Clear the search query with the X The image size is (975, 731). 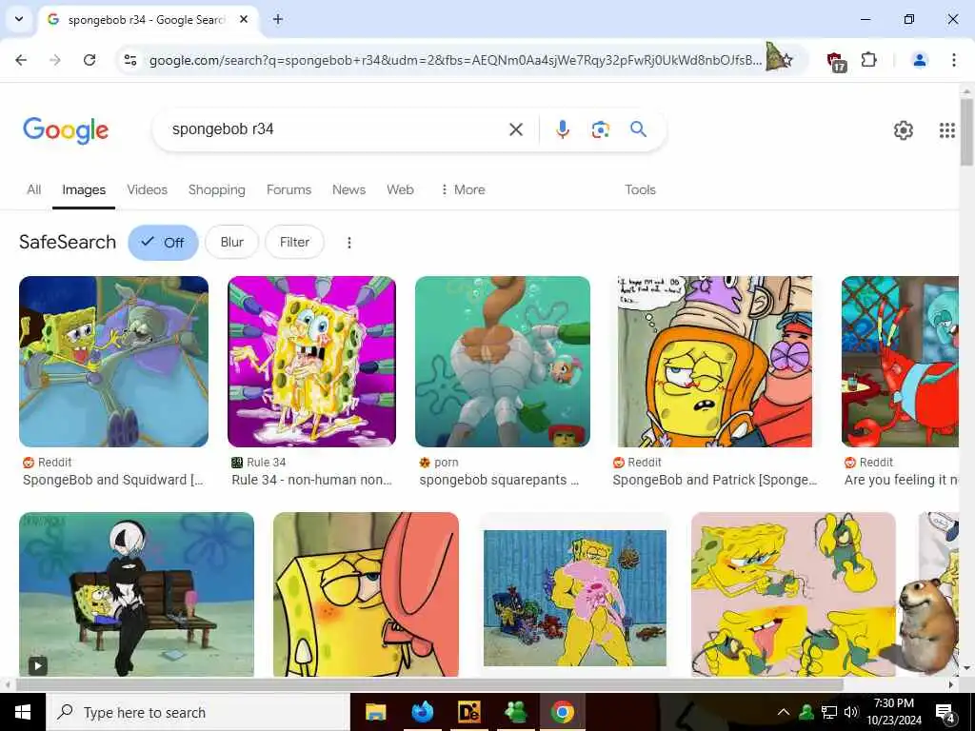[x=516, y=129]
